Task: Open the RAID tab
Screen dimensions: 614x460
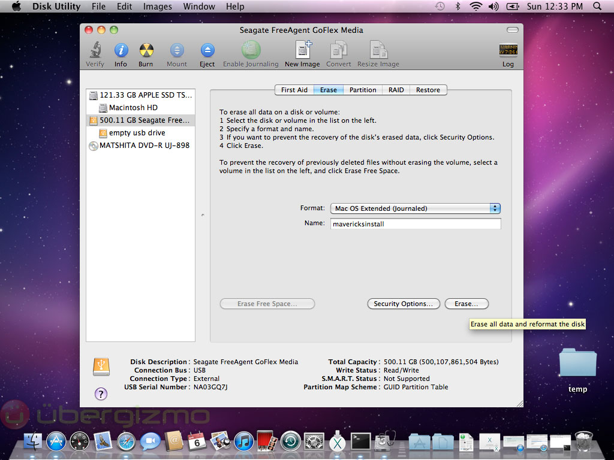Action: (396, 90)
